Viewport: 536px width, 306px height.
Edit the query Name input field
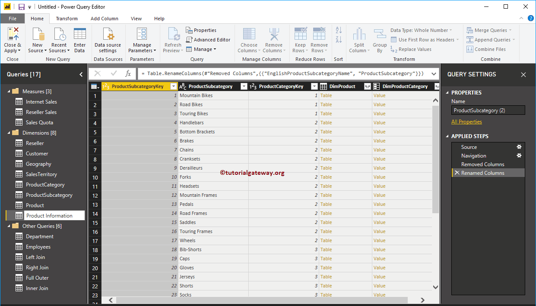pyautogui.click(x=488, y=110)
